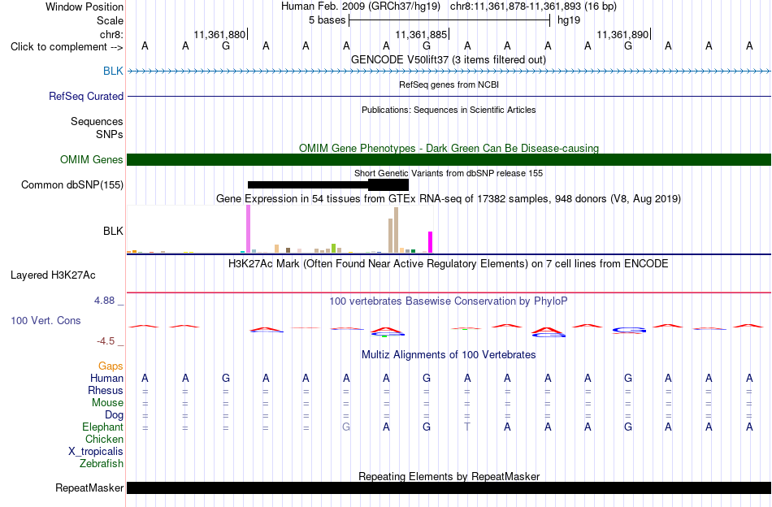Click the Chicken species label
Image resolution: width=772 pixels, height=507 pixels.
coord(104,439)
